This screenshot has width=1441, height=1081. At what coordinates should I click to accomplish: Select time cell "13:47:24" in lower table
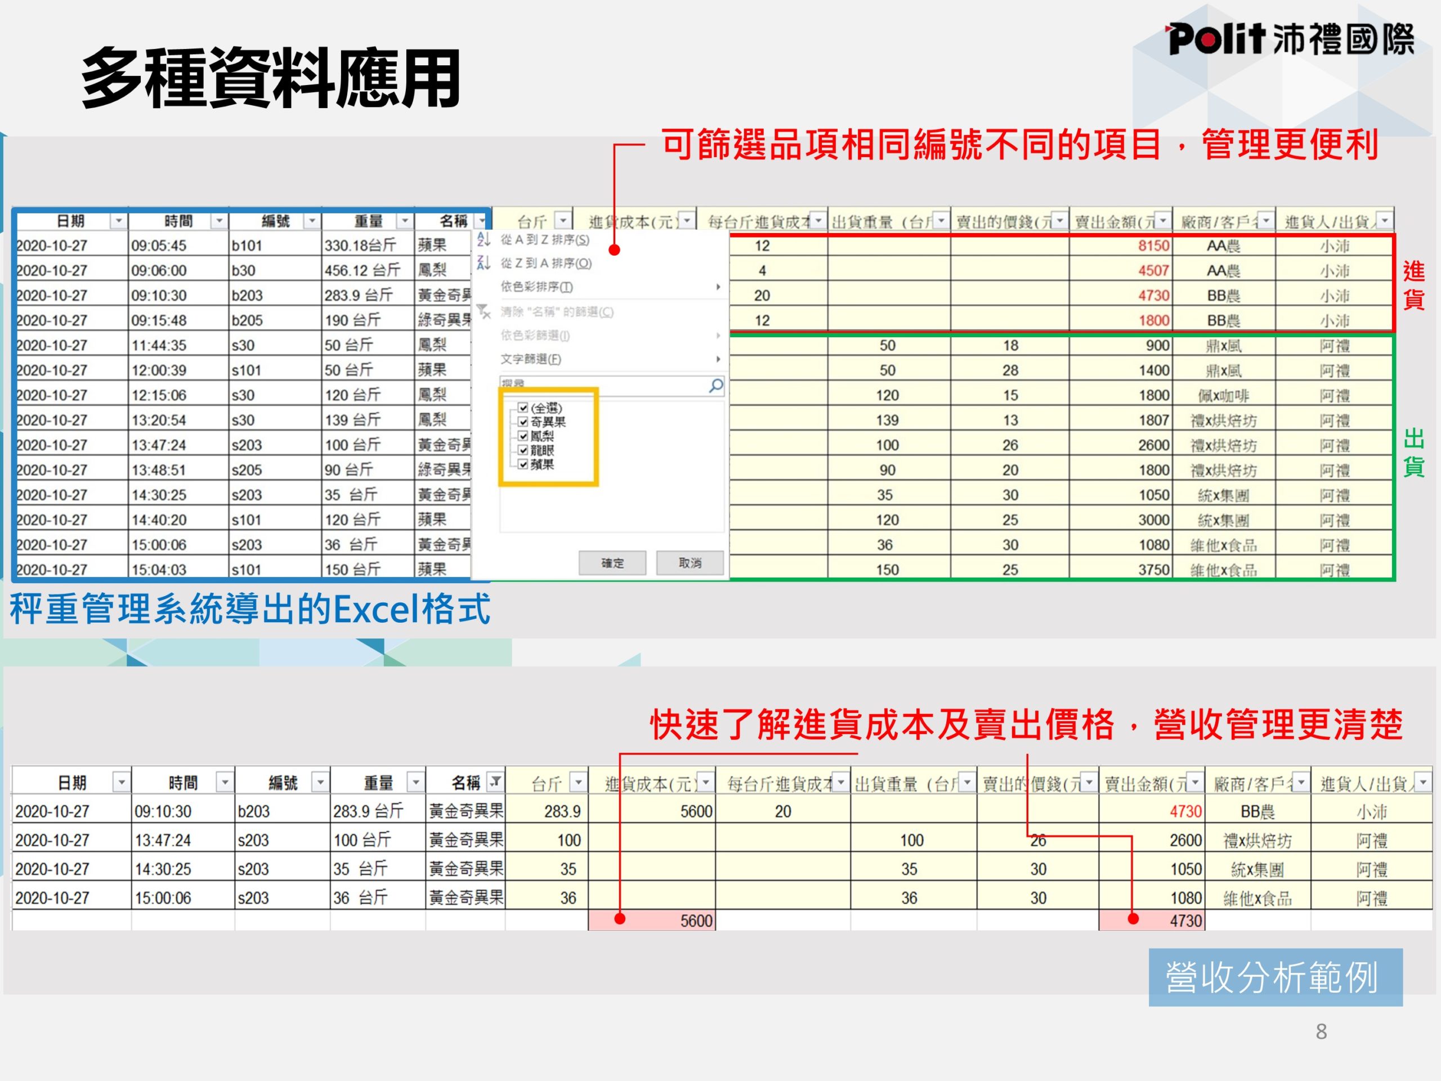pos(183,841)
